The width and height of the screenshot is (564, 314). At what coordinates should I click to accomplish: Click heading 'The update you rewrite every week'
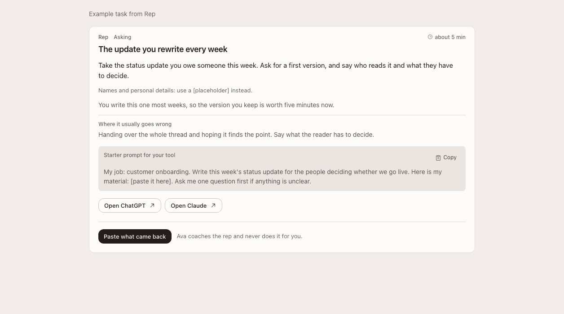pyautogui.click(x=163, y=49)
